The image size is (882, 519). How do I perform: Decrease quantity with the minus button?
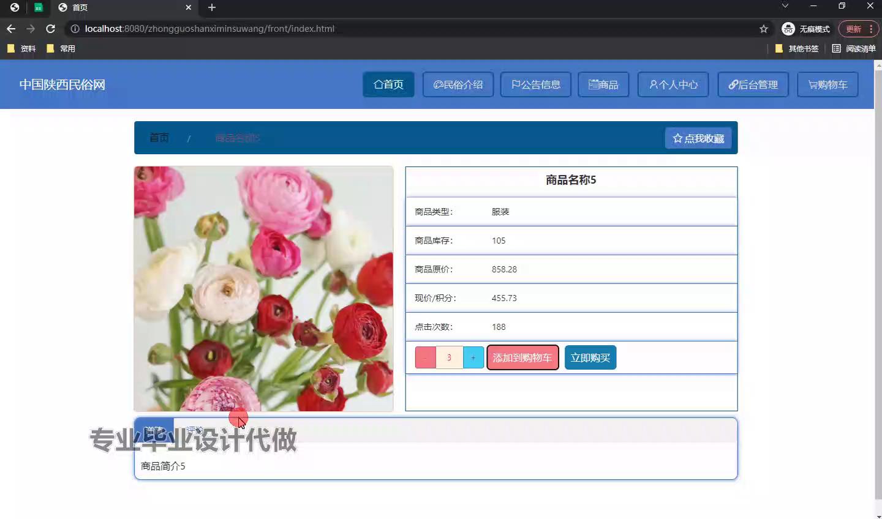(x=425, y=357)
